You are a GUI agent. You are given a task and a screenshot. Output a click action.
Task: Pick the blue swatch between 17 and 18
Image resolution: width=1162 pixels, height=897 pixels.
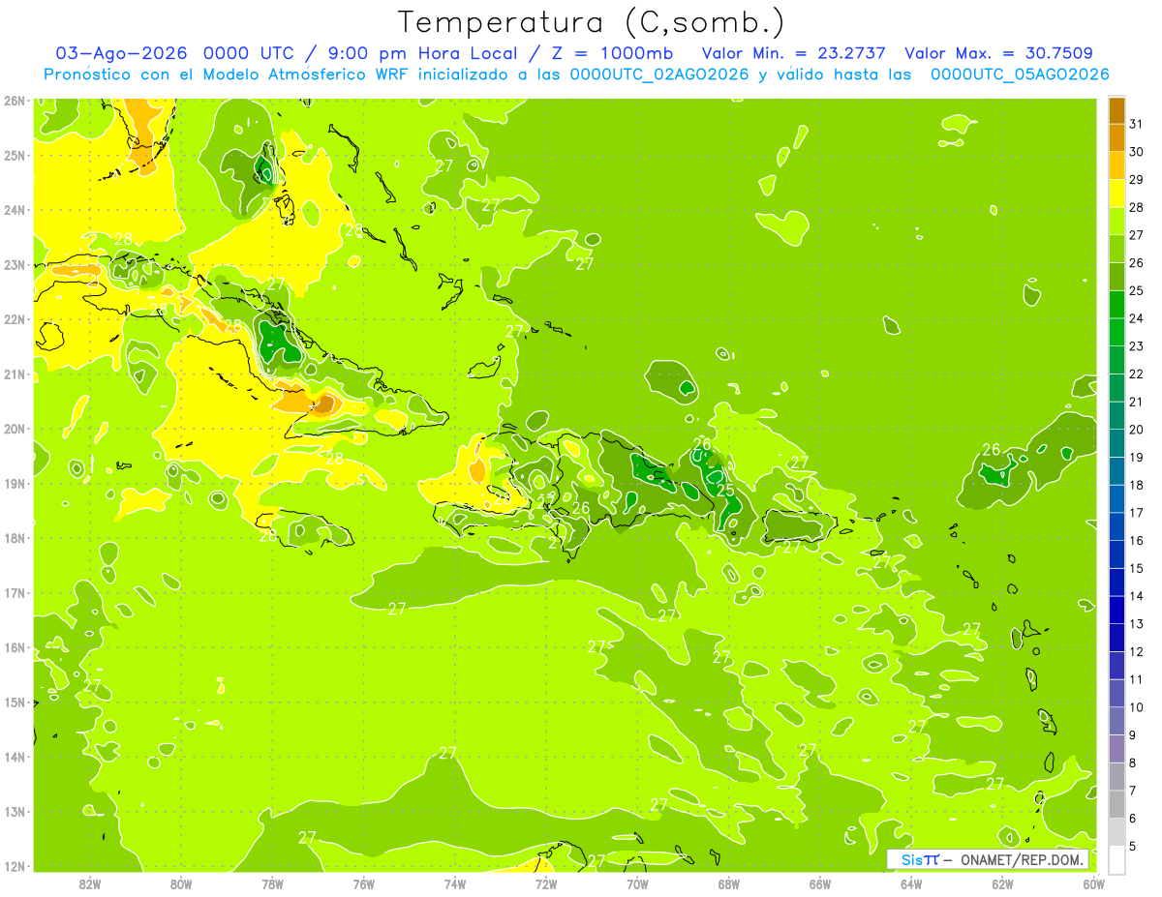1116,499
